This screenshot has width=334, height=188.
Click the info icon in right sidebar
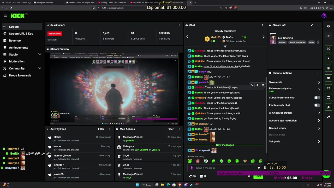pyautogui.click(x=329, y=26)
